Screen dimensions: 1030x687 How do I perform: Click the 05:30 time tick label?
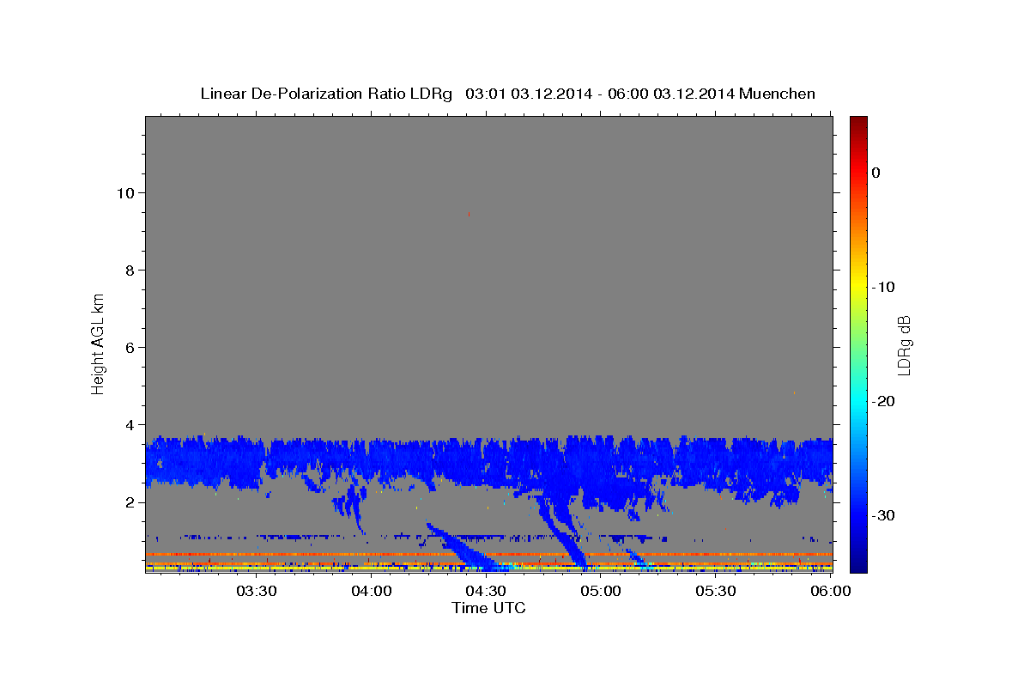point(715,591)
